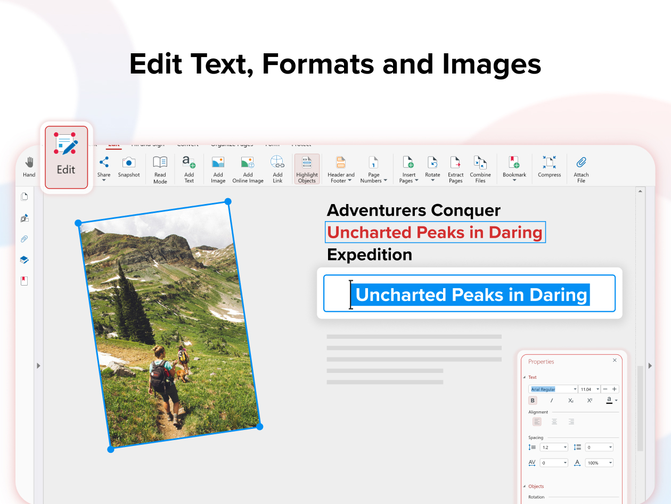Increase font size with plus button
The width and height of the screenshot is (671, 504).
[615, 389]
